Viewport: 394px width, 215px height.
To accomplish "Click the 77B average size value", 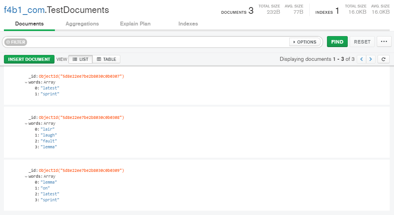I will (298, 12).
